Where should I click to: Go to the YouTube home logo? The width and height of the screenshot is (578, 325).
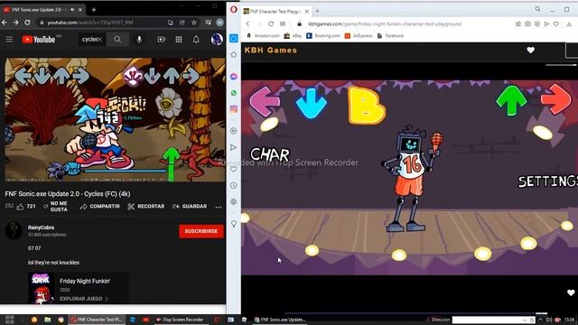(39, 40)
